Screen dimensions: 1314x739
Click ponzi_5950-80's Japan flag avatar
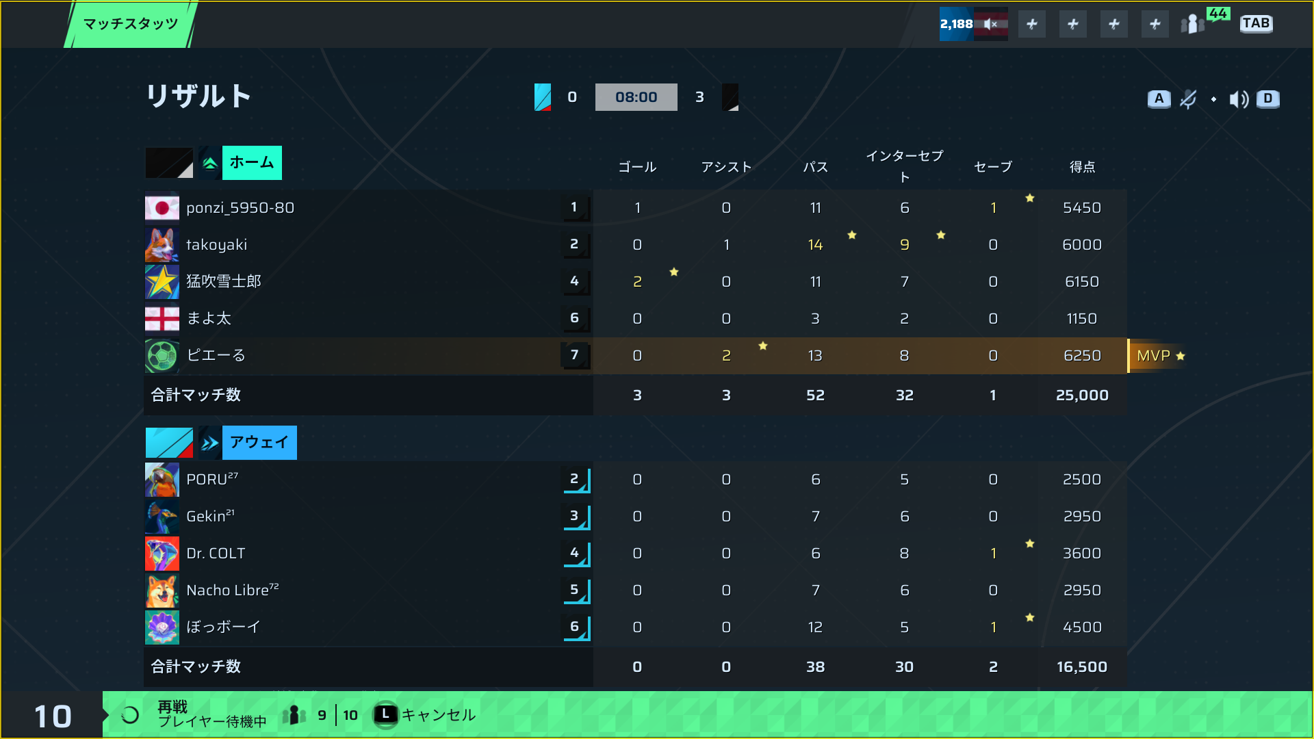(162, 208)
